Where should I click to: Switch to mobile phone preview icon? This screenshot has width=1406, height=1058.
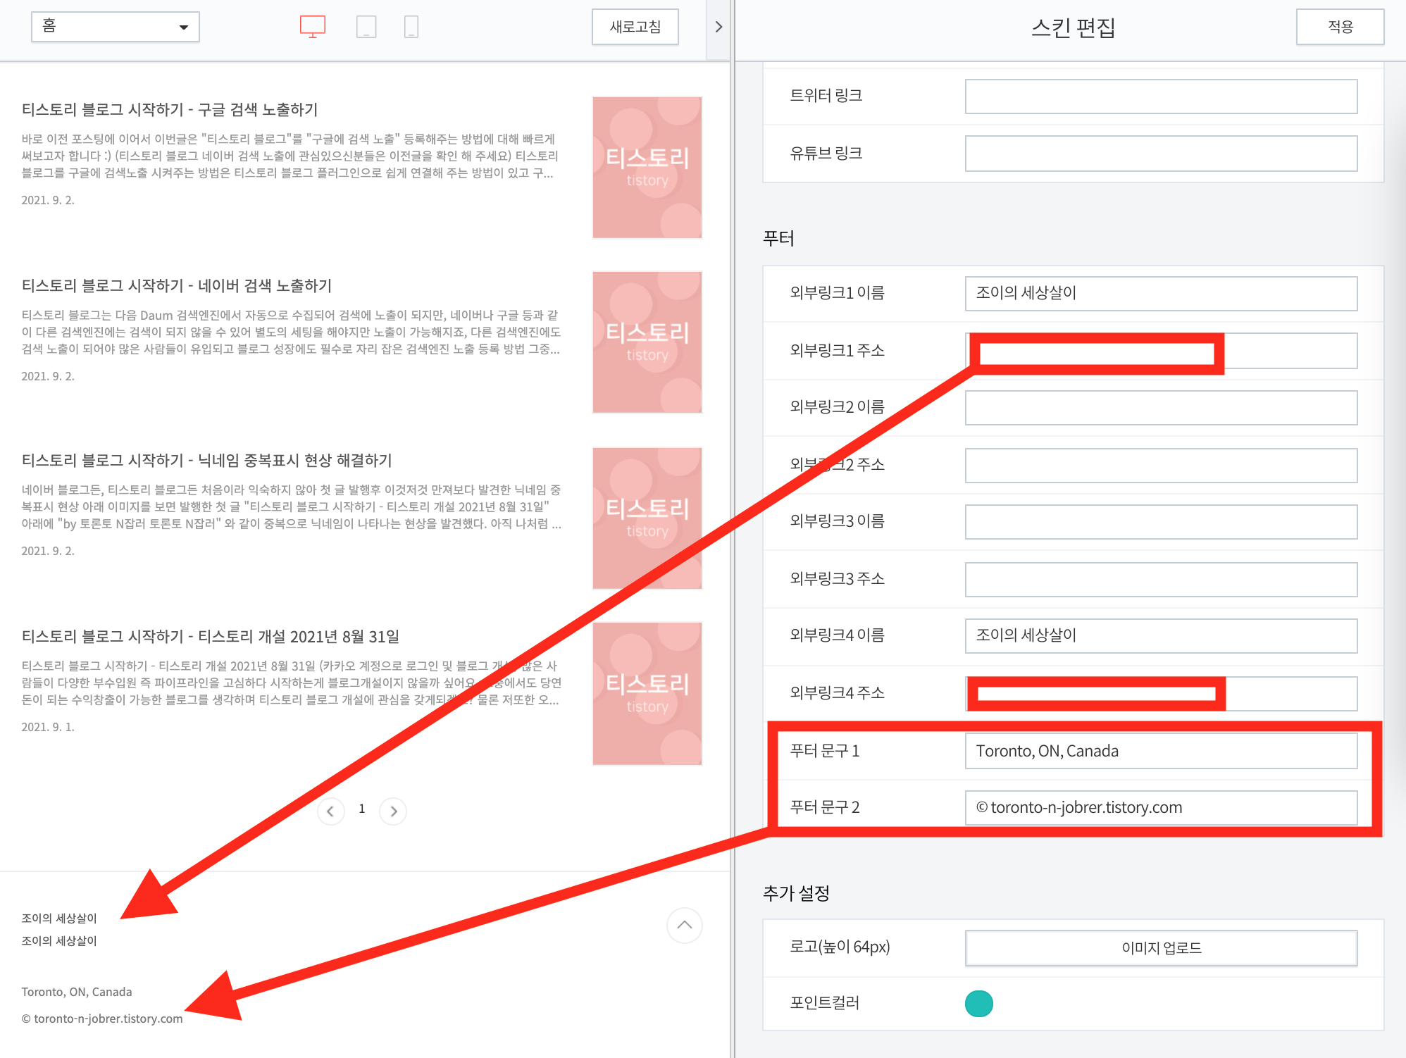(411, 27)
